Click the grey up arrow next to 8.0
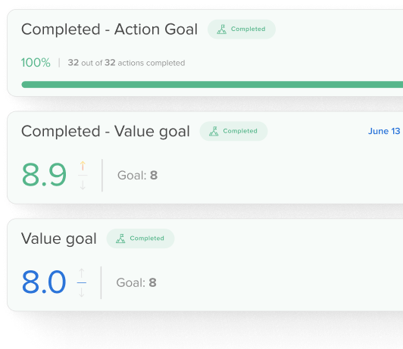The image size is (403, 349). [82, 273]
